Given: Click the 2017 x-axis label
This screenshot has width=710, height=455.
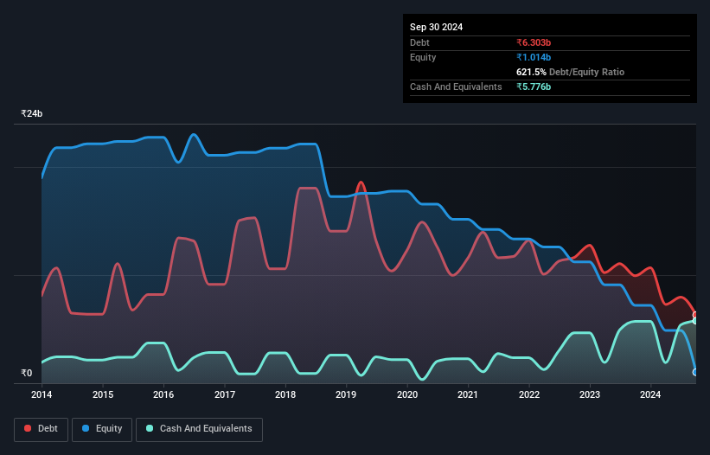Looking at the screenshot, I should (x=225, y=394).
